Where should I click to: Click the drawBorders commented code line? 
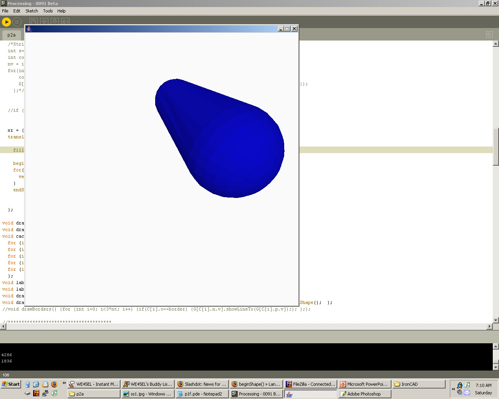coord(156,309)
